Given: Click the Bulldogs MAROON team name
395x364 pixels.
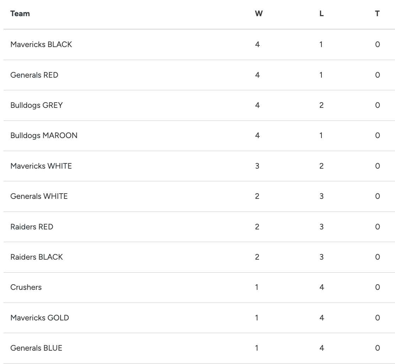Looking at the screenshot, I should click(x=44, y=135).
